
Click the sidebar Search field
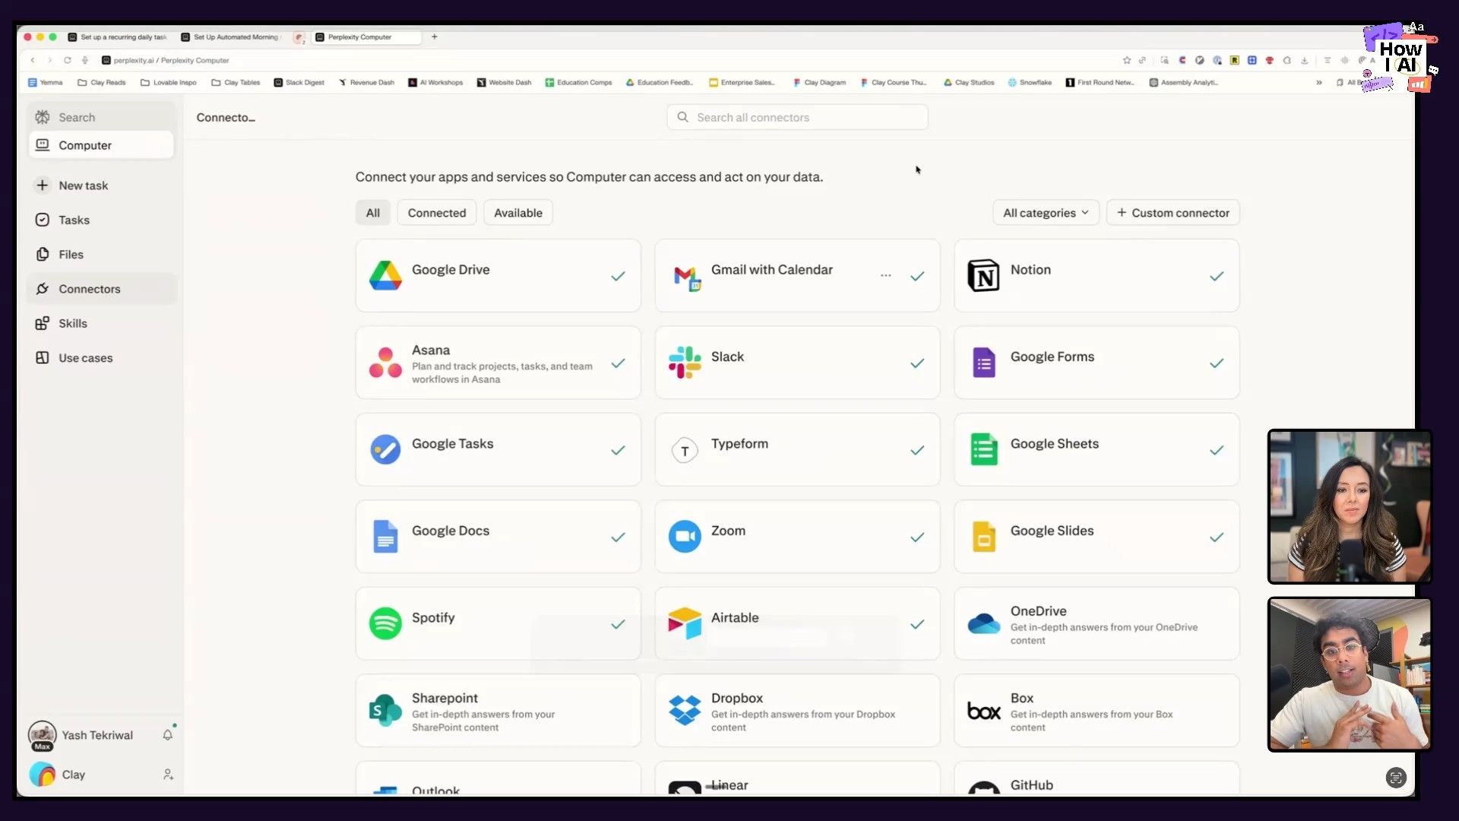pyautogui.click(x=102, y=117)
